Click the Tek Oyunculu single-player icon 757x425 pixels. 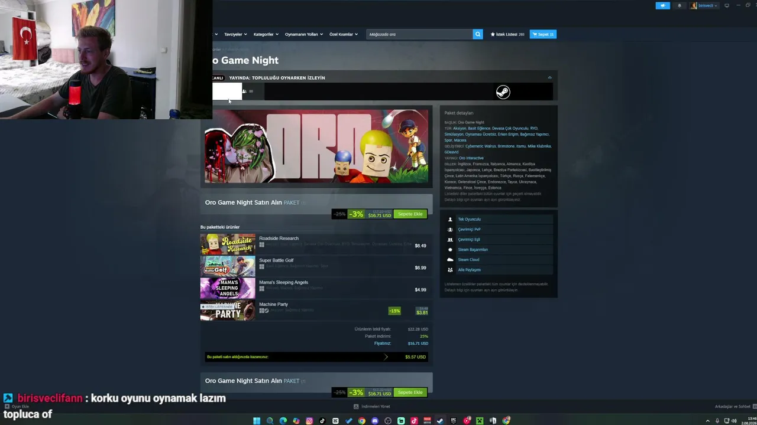(x=450, y=219)
